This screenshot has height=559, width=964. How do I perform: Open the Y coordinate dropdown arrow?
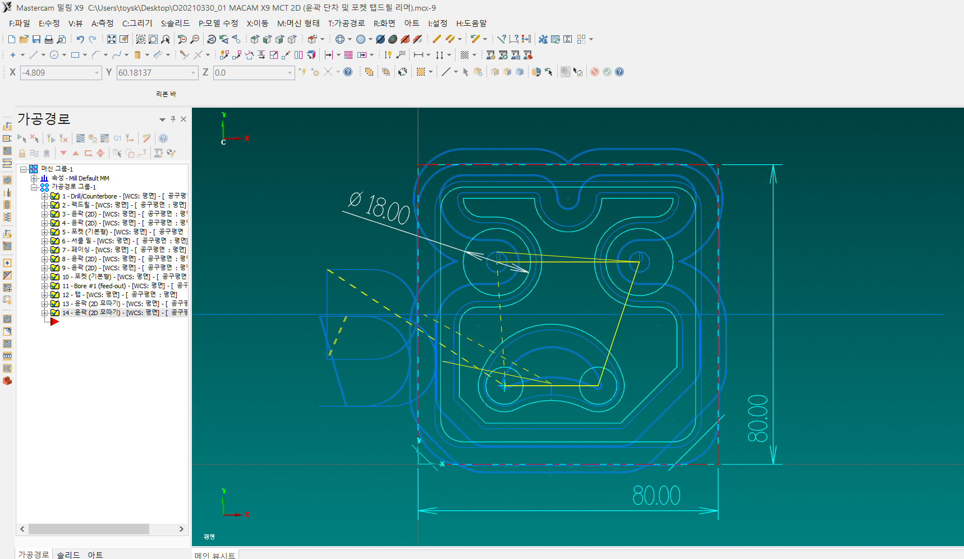click(x=193, y=73)
